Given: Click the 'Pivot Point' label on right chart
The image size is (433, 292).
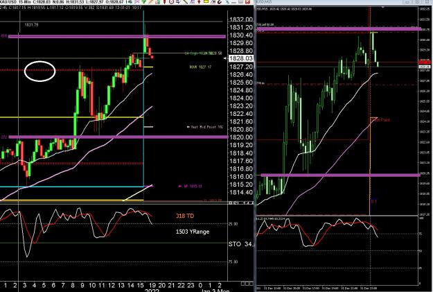Looking at the screenshot, I should coord(382,120).
